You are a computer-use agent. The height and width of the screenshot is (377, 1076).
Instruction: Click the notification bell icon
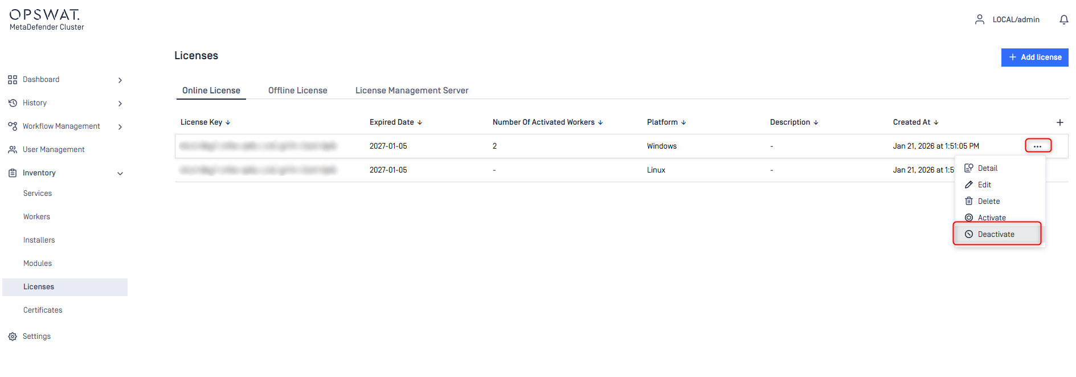1063,20
